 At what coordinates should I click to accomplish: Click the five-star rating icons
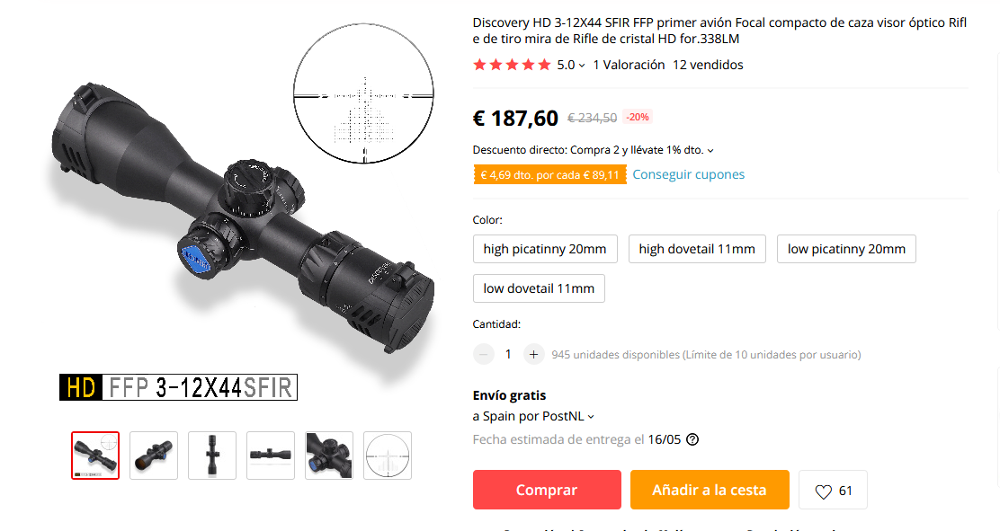512,65
